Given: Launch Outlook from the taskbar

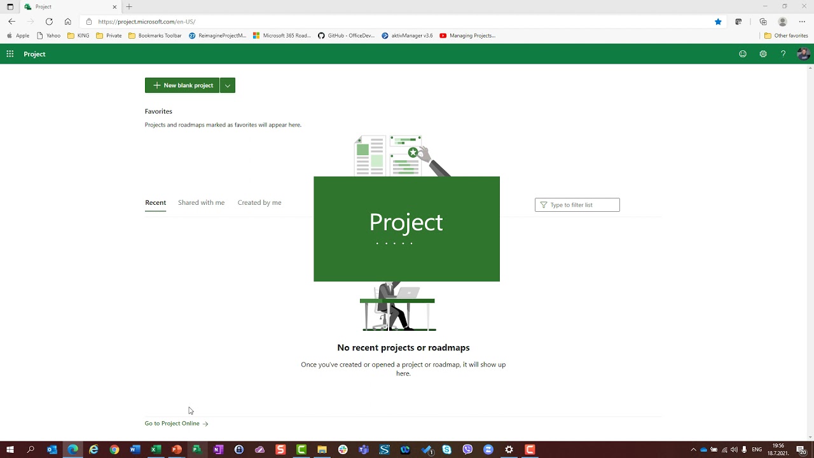Looking at the screenshot, I should pos(52,450).
